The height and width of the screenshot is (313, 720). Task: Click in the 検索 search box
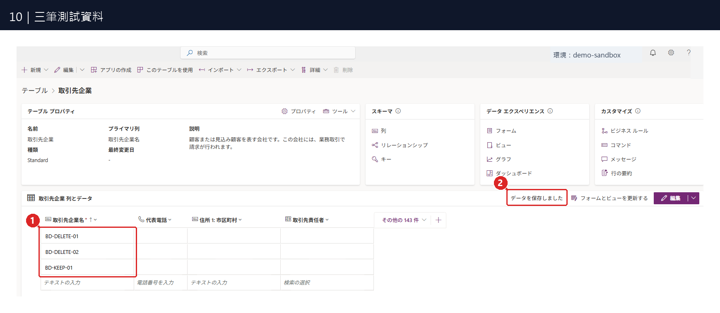pyautogui.click(x=268, y=53)
